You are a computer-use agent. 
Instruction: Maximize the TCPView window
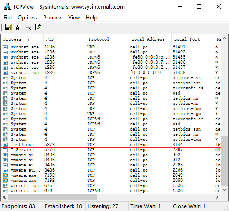(x=199, y=6)
